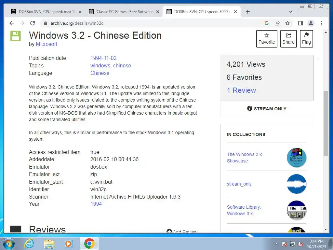
Task: Show hidden system tray icons
Action: click(276, 244)
